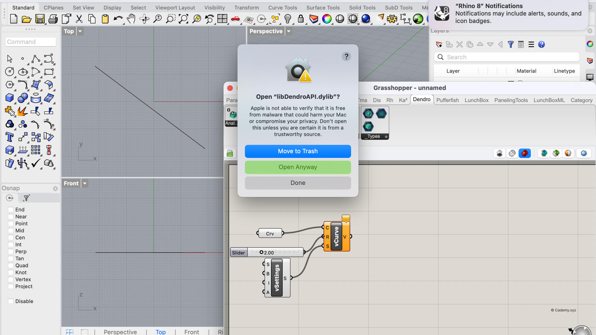Select the Text tool in sidebar

(x=10, y=137)
